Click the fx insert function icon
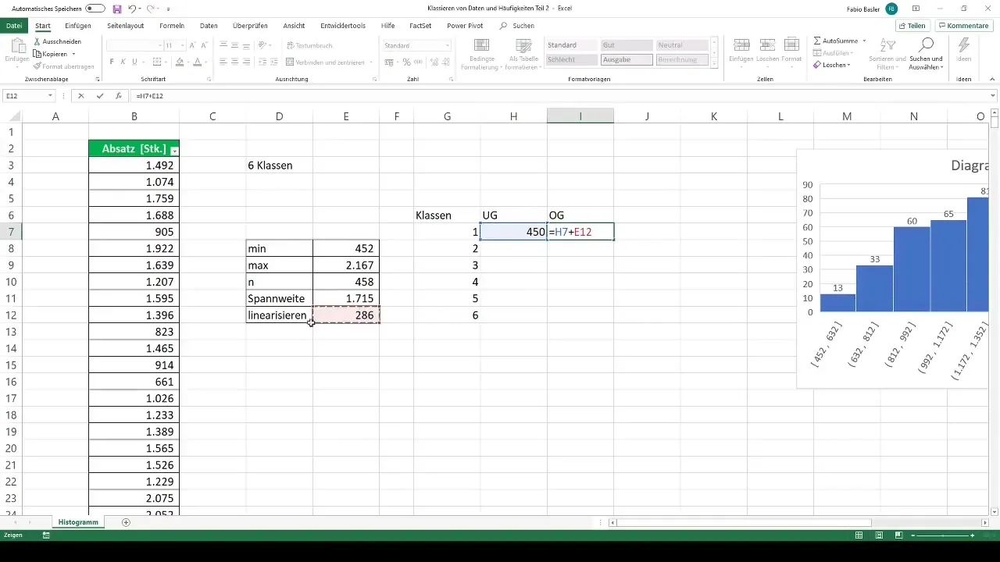 pos(118,96)
